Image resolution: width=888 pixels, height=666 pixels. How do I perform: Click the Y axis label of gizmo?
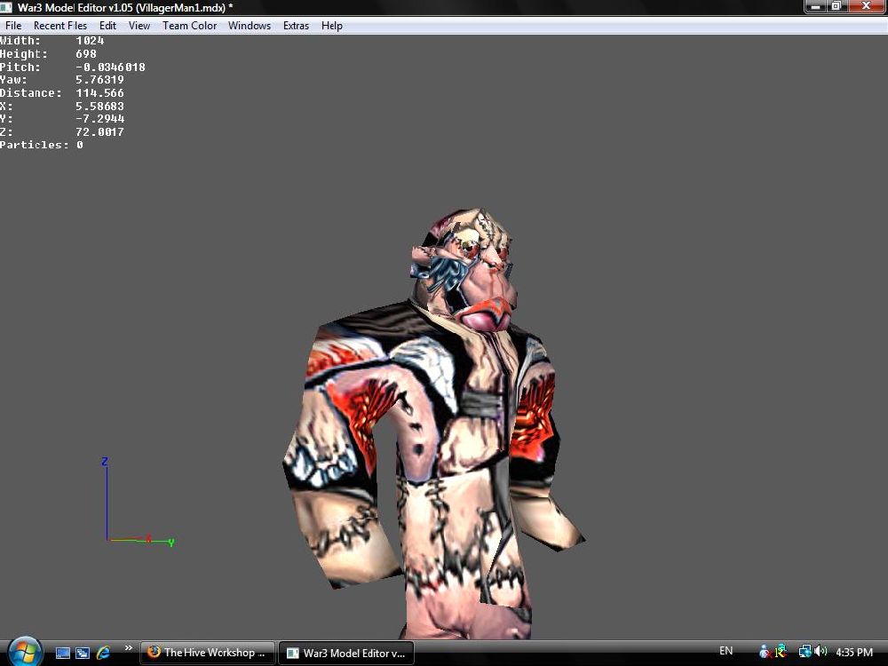[171, 543]
